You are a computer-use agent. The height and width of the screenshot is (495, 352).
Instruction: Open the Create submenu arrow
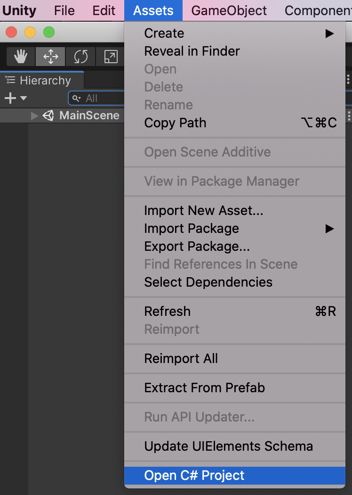tap(329, 33)
